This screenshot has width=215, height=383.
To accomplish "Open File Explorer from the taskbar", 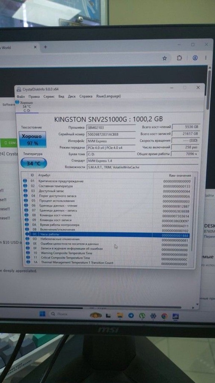I will (120, 315).
